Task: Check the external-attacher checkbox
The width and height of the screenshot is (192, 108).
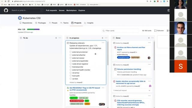Action: click(70, 55)
